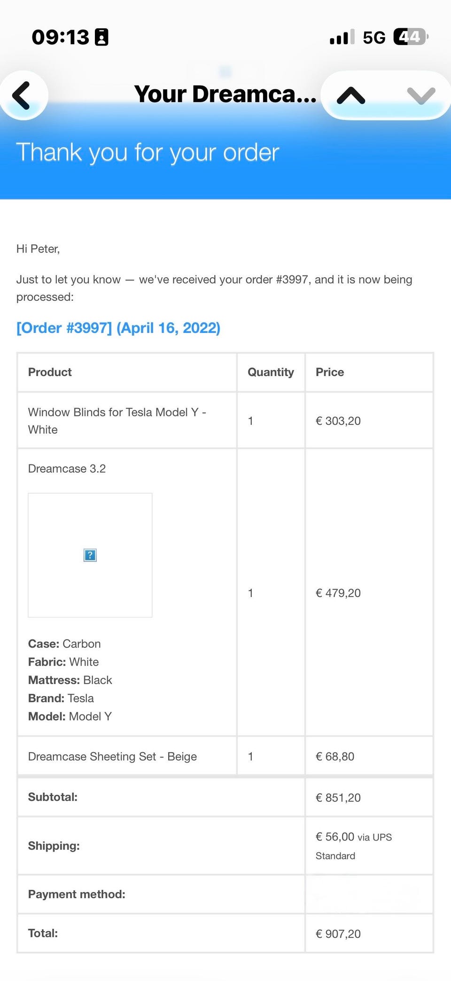
Task: Tap the "Your Dreamca..." email subject title
Action: 225,94
